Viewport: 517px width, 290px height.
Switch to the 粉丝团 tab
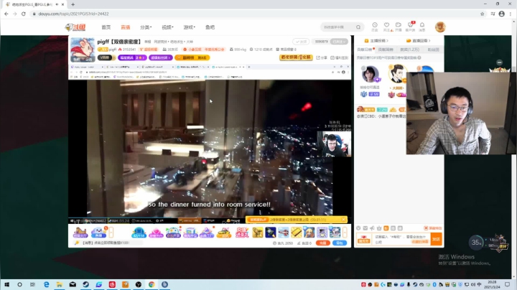pos(433,50)
